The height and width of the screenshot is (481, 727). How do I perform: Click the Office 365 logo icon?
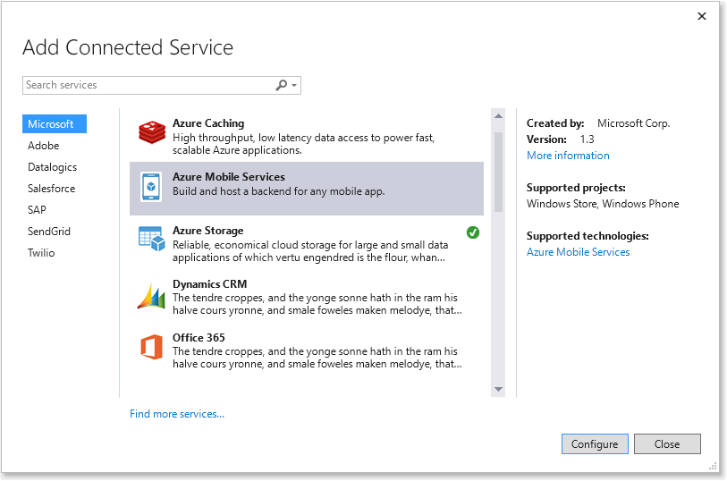152,347
